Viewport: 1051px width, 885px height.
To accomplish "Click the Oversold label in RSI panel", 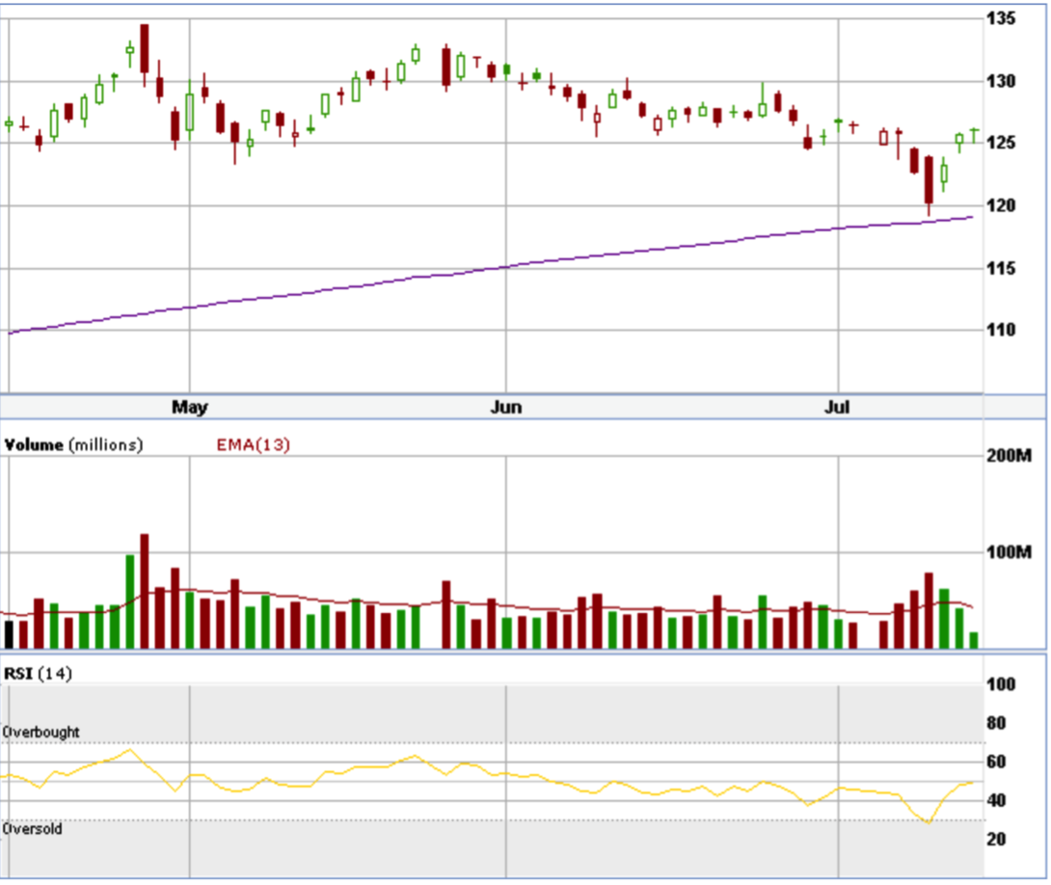I will click(32, 829).
